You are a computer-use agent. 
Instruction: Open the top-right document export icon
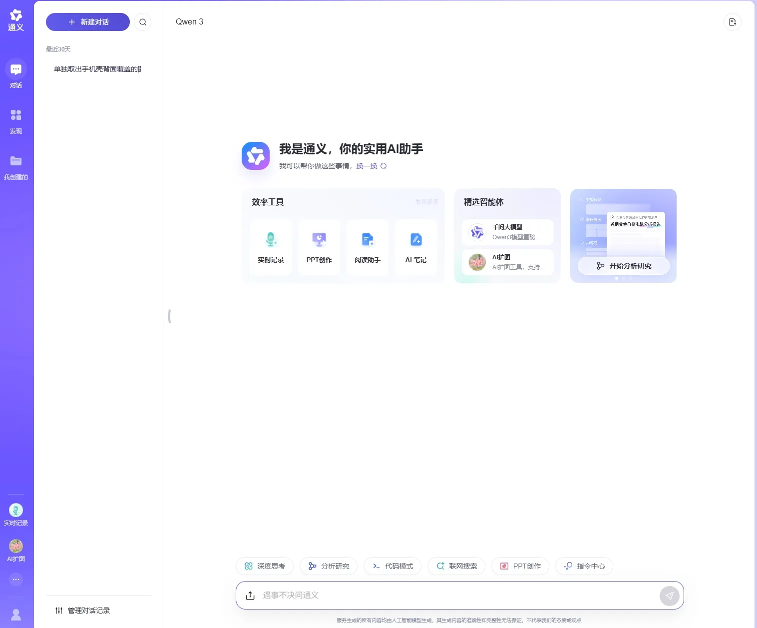tap(733, 22)
